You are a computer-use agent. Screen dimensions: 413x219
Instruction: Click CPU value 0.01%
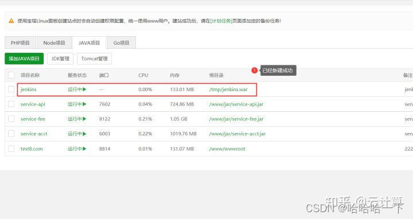click(145, 148)
